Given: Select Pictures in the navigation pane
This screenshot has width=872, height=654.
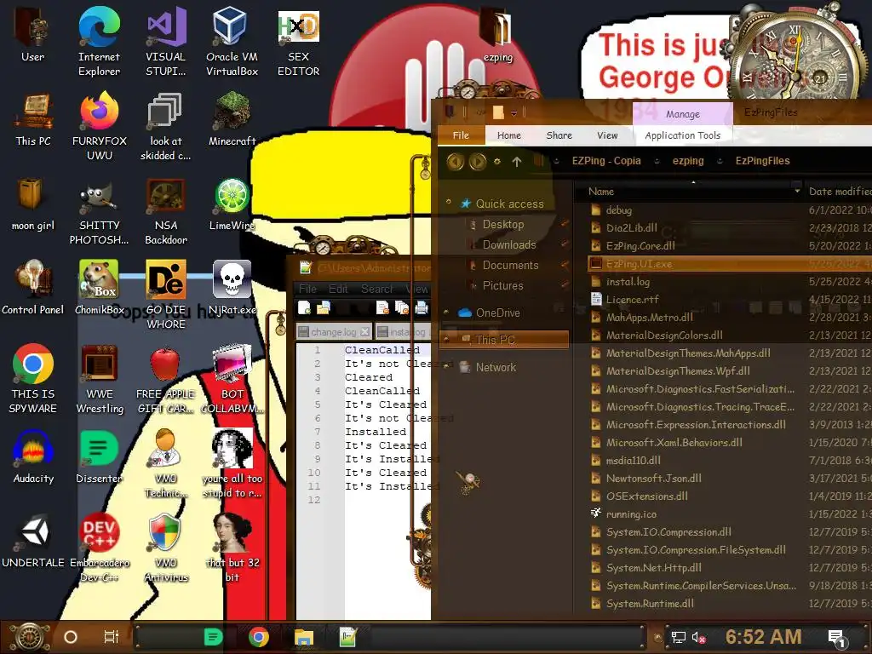Looking at the screenshot, I should 502,285.
